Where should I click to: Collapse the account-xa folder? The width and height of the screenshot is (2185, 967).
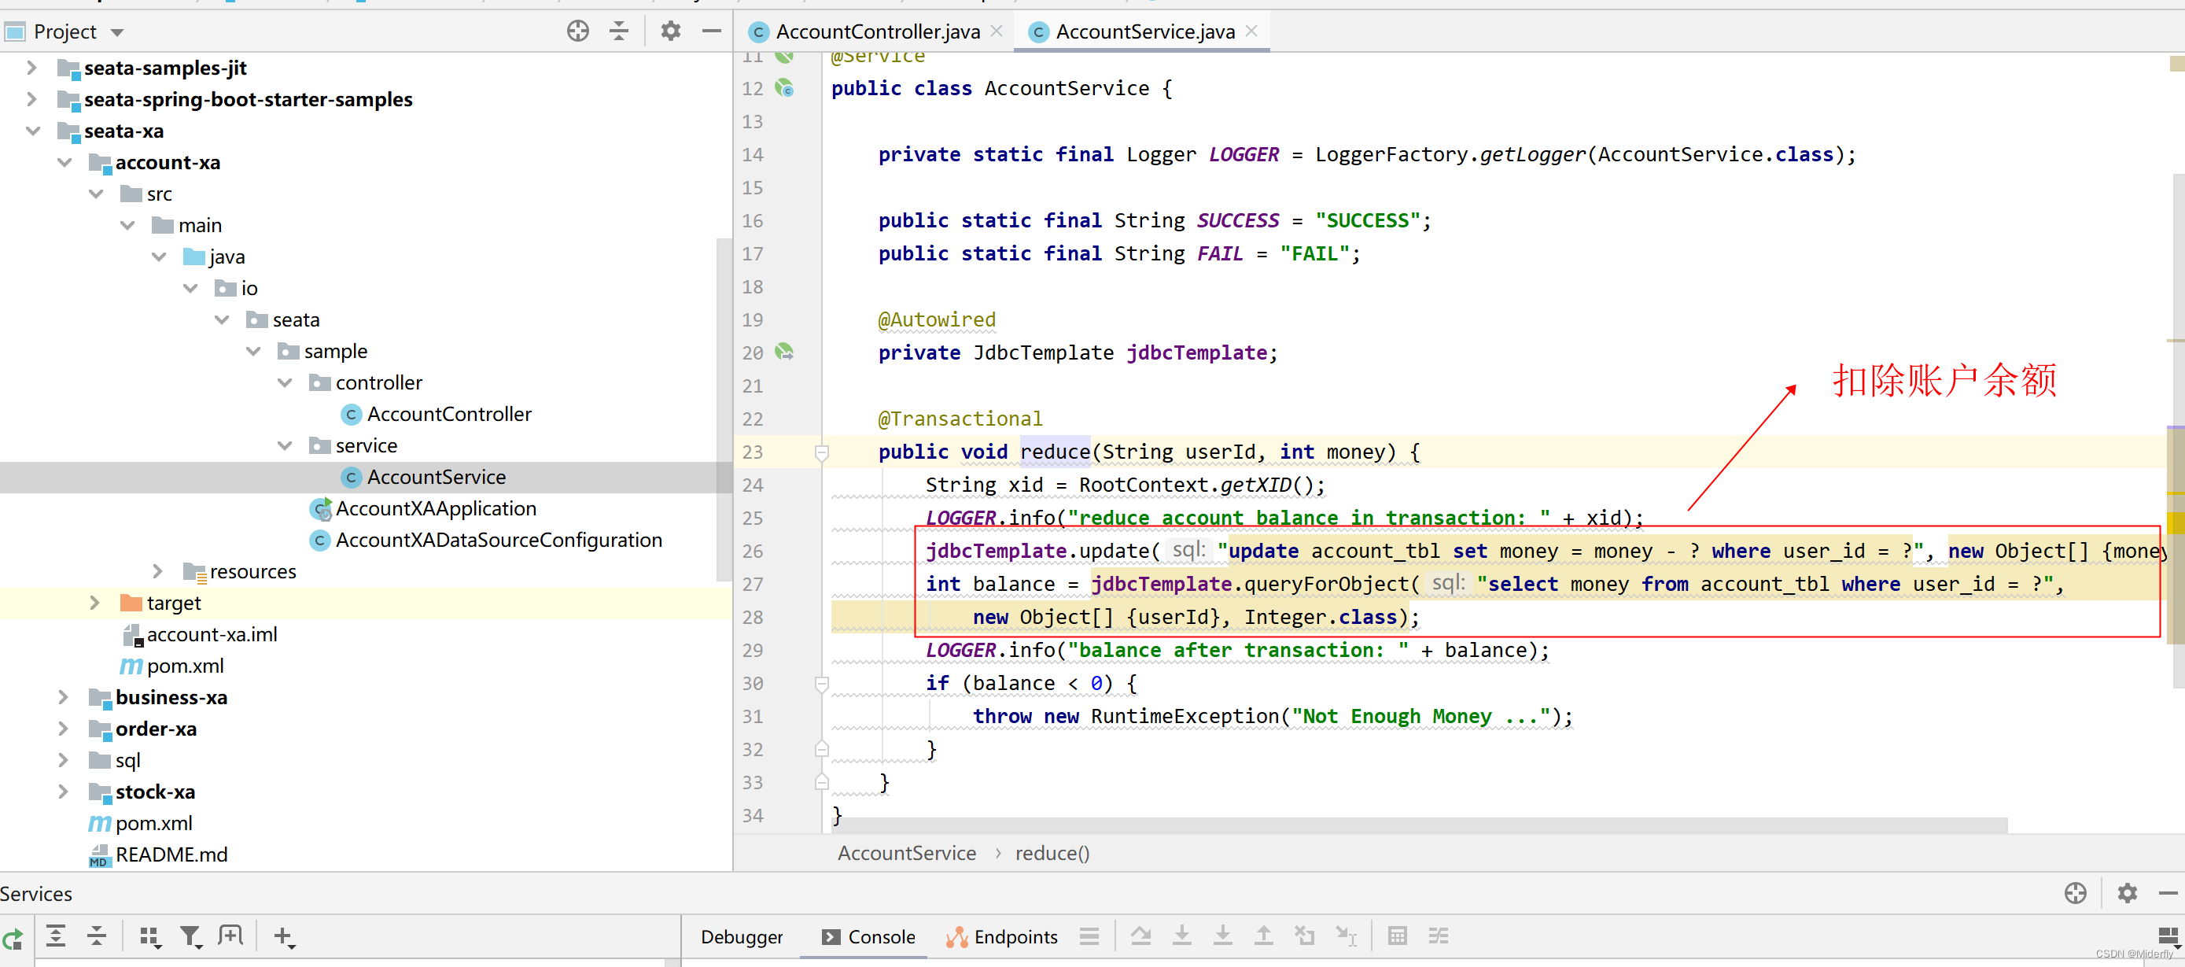tap(65, 163)
